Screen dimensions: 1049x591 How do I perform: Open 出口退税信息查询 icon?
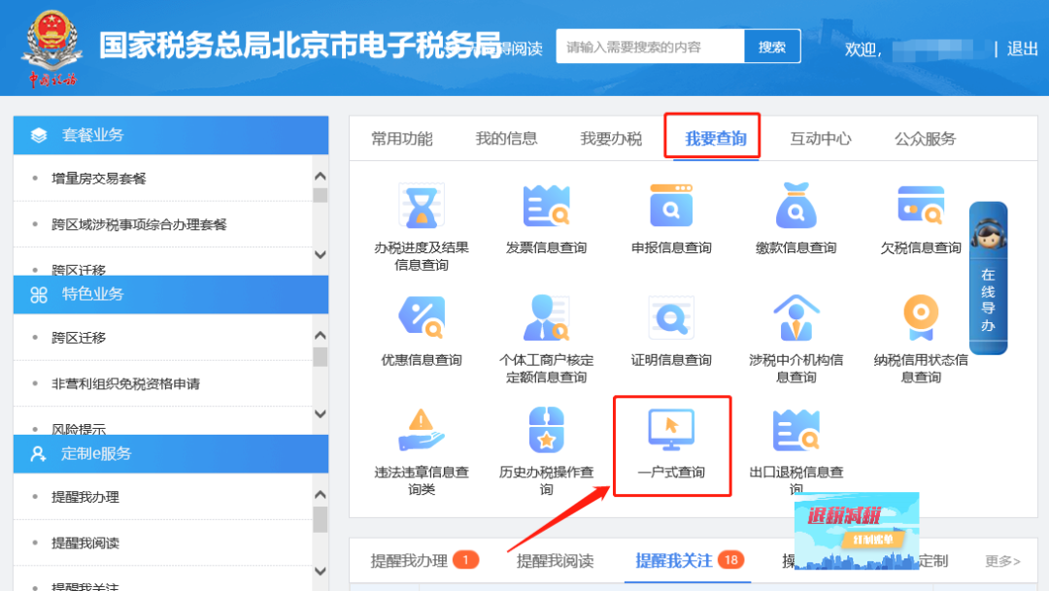tap(795, 430)
